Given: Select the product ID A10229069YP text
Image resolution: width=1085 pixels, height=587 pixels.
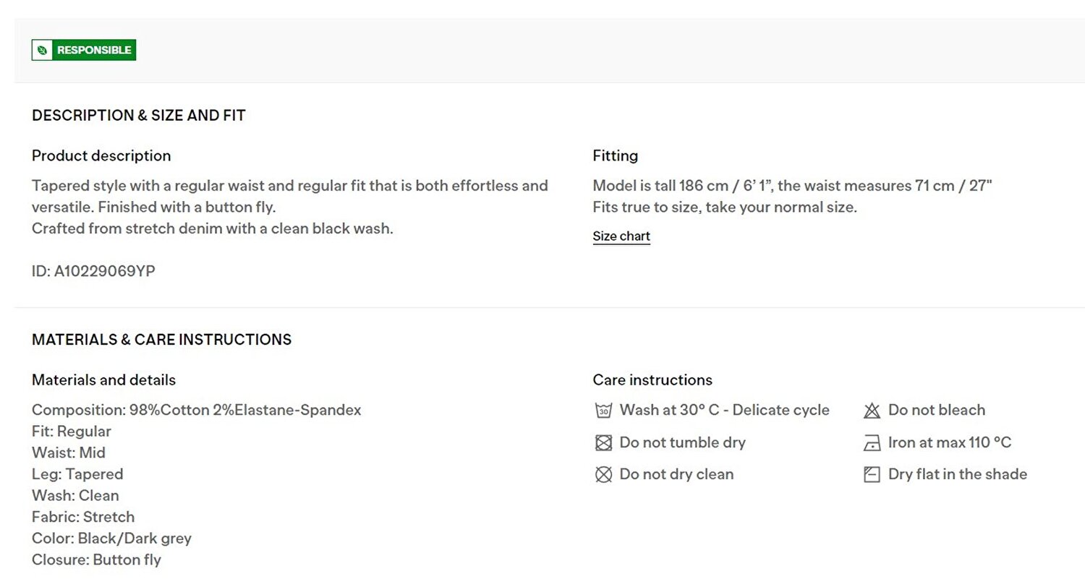Looking at the screenshot, I should point(93,272).
